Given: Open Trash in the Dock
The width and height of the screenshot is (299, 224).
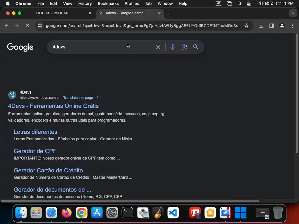Looking at the screenshot, I should point(278,212).
